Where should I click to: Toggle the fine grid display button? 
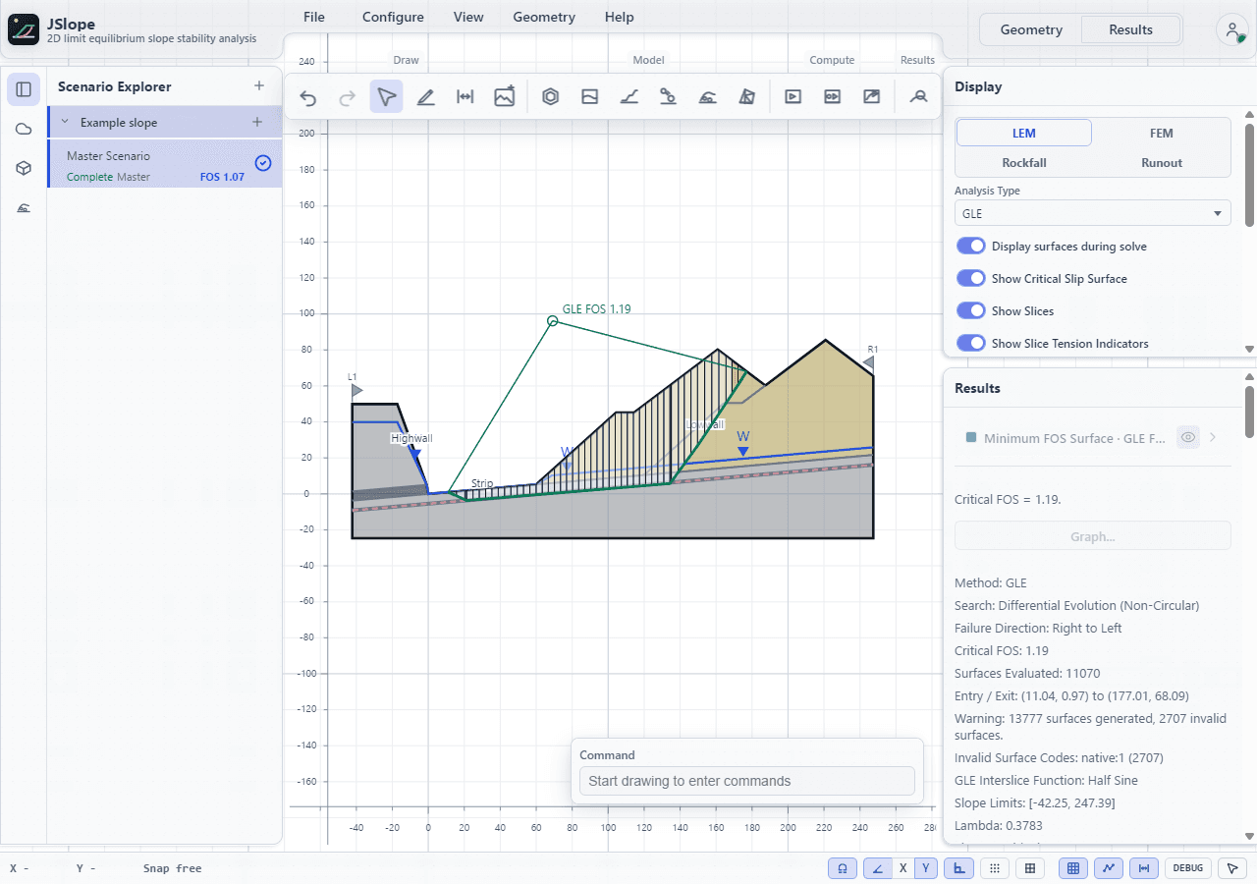[1073, 868]
